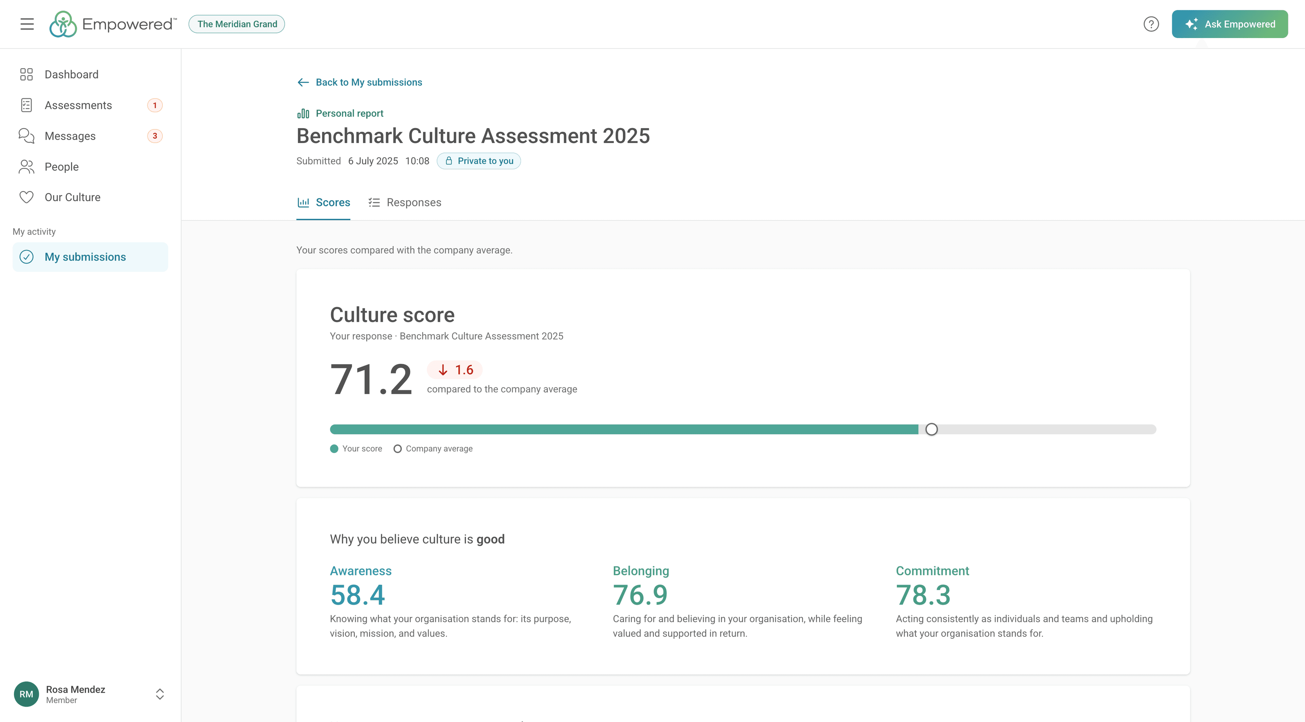This screenshot has width=1305, height=722.
Task: Click the back arrow icon
Action: click(303, 82)
